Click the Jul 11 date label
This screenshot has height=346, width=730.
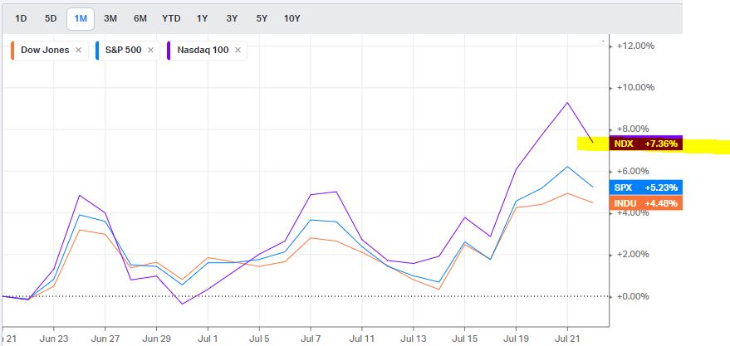click(362, 339)
